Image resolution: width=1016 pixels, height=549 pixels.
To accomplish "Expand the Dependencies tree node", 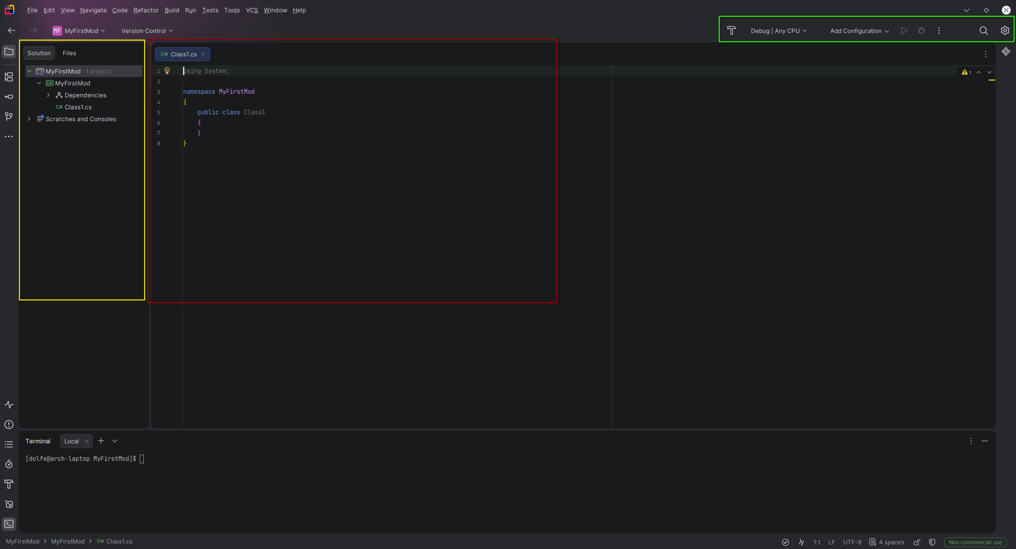I will 48,95.
